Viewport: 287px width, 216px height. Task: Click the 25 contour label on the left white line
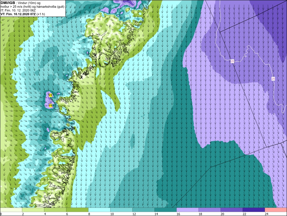(232, 61)
